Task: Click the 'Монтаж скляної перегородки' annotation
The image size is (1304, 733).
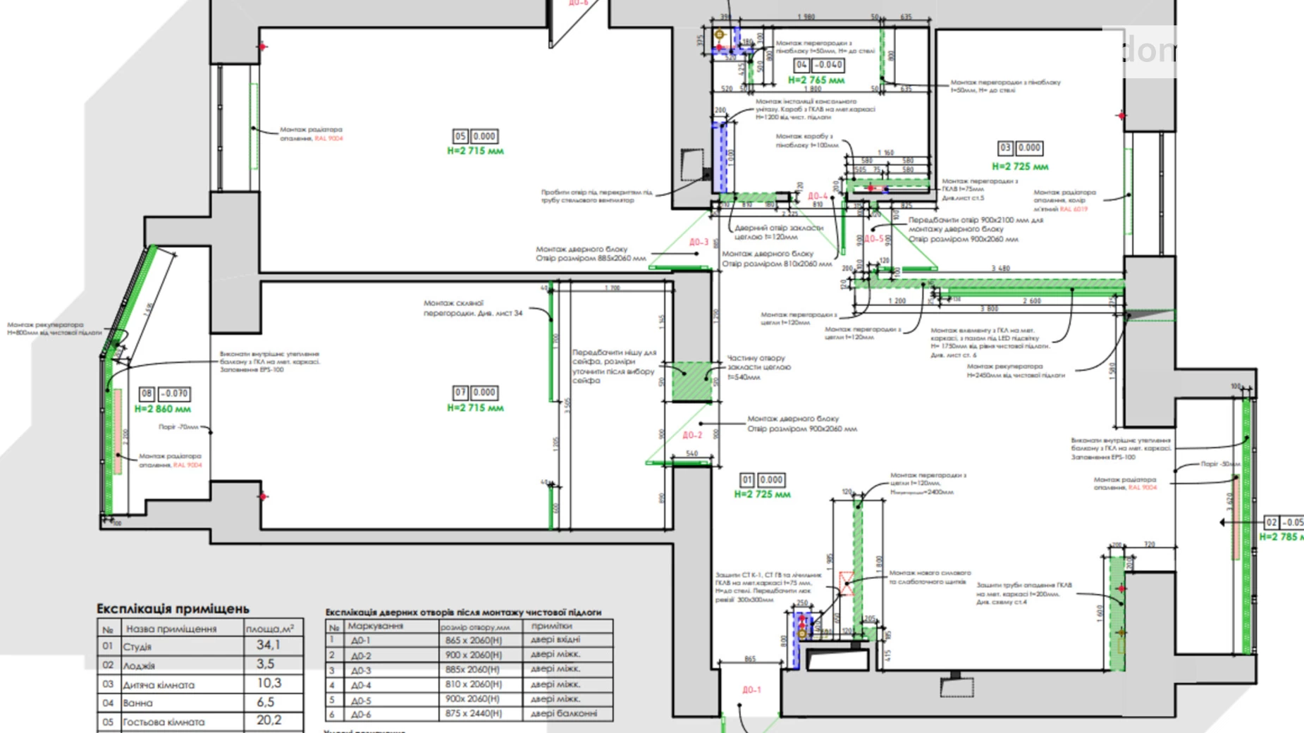Action: (473, 308)
